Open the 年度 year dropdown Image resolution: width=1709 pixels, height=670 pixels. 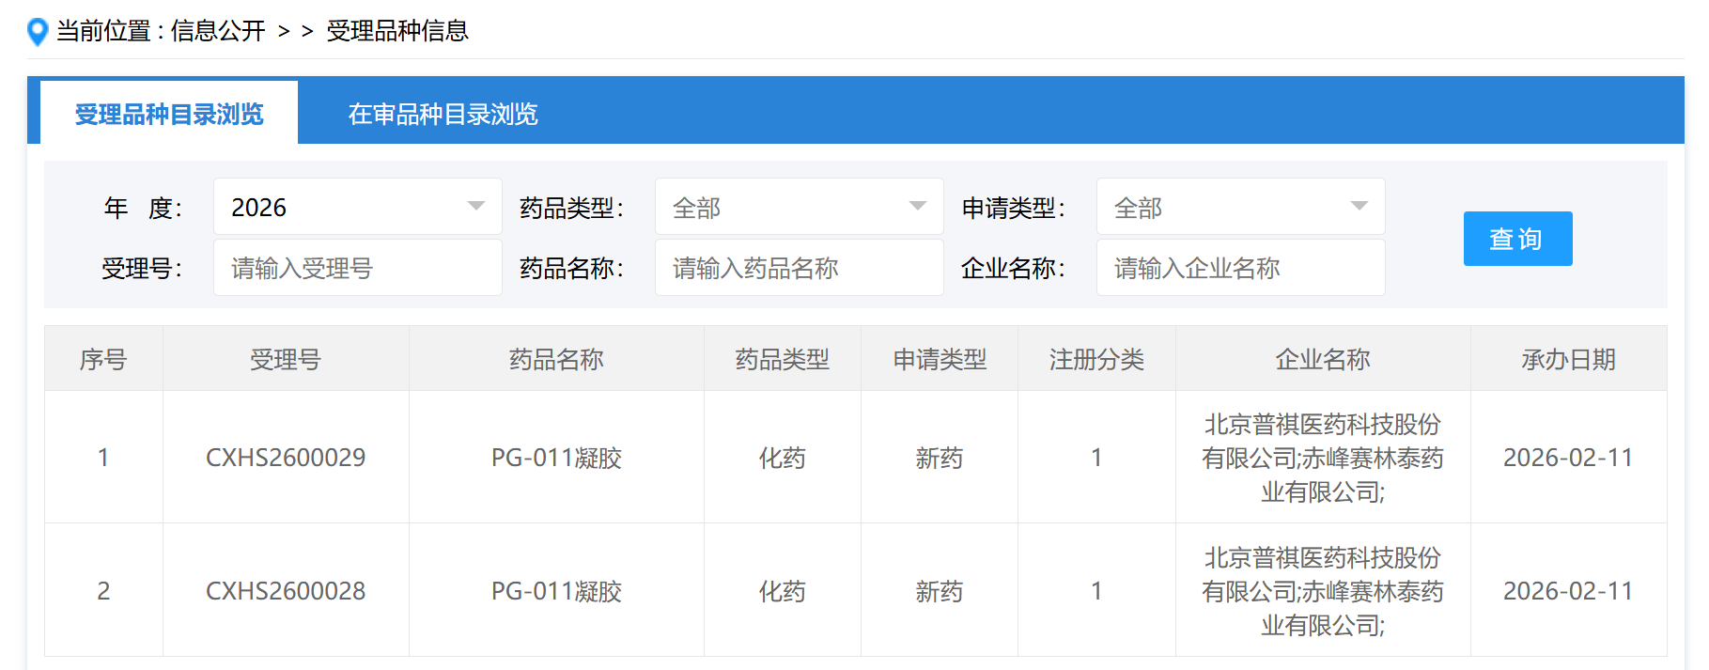click(x=357, y=207)
